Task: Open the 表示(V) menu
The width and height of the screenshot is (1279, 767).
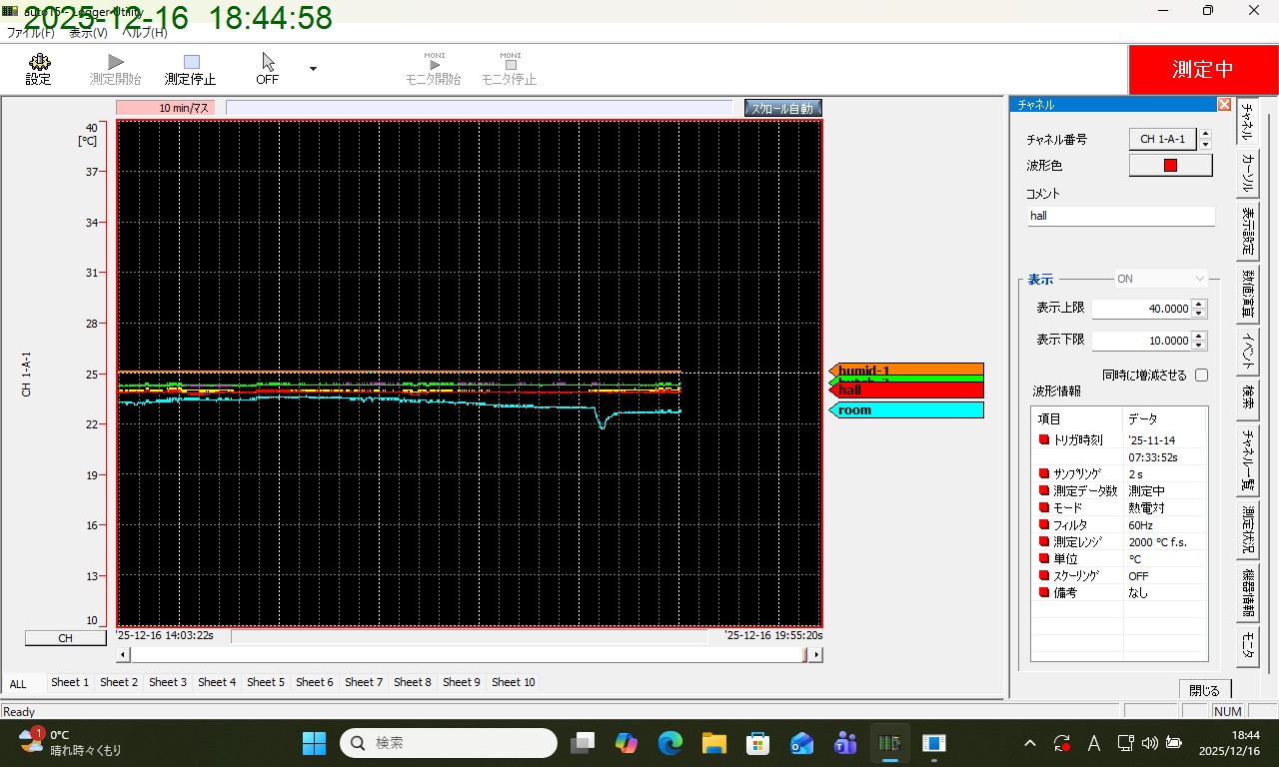Action: 90,32
